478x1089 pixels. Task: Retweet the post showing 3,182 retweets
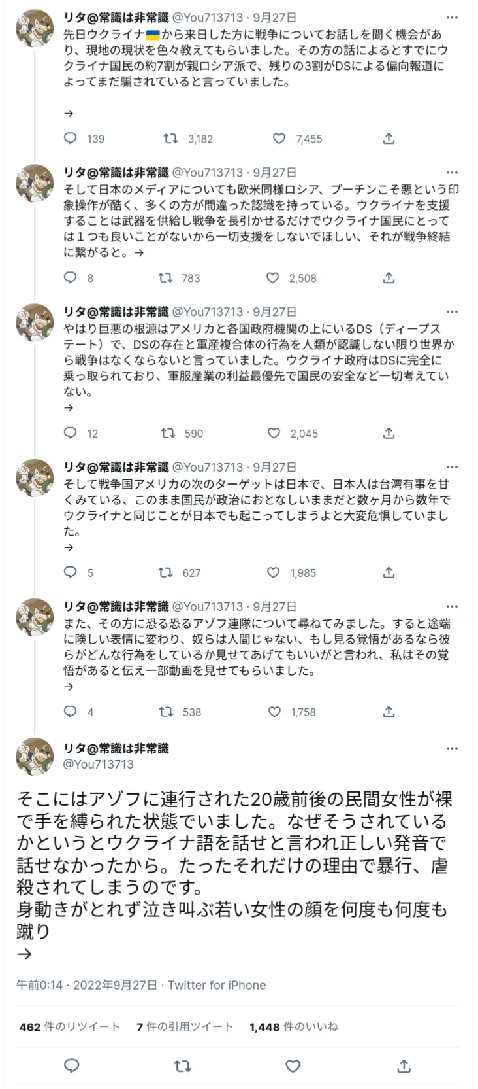(x=170, y=139)
